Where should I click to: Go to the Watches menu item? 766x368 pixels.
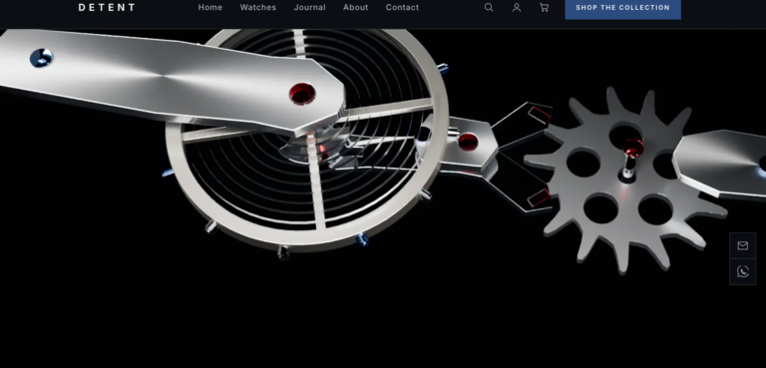258,7
